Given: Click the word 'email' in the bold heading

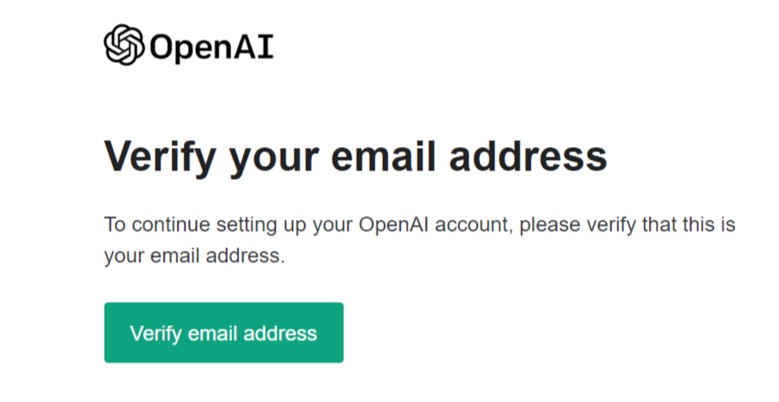Looking at the screenshot, I should click(384, 156).
